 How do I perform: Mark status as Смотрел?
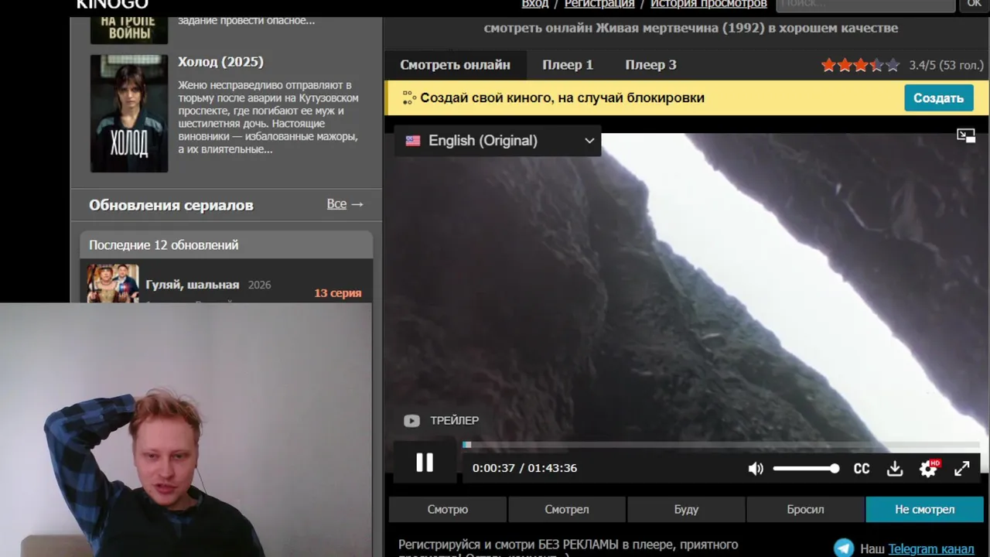567,510
